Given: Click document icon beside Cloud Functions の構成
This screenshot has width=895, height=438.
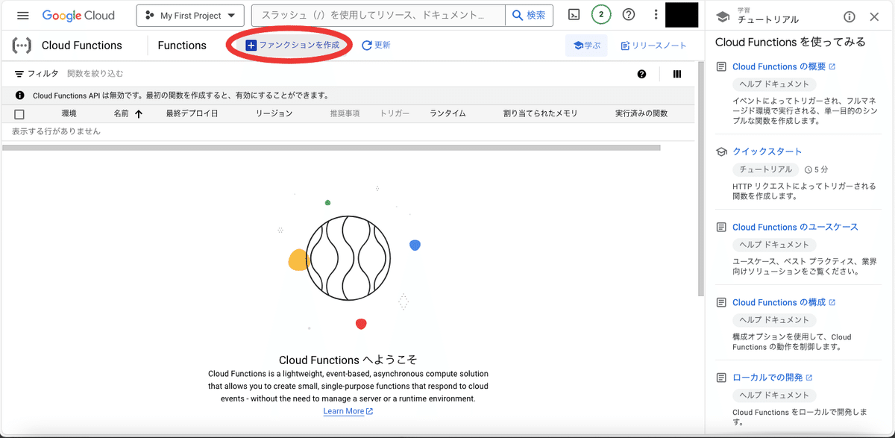Looking at the screenshot, I should point(721,302).
